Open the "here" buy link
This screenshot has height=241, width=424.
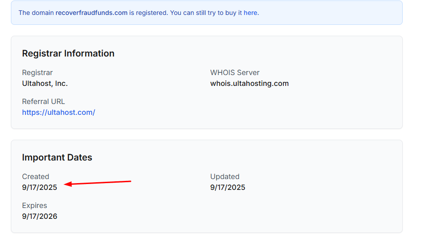pos(250,13)
